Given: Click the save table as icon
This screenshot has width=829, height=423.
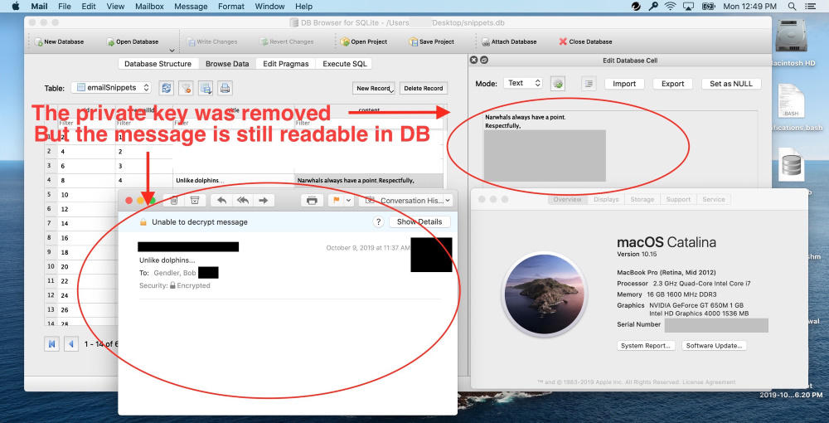Looking at the screenshot, I should [x=206, y=88].
